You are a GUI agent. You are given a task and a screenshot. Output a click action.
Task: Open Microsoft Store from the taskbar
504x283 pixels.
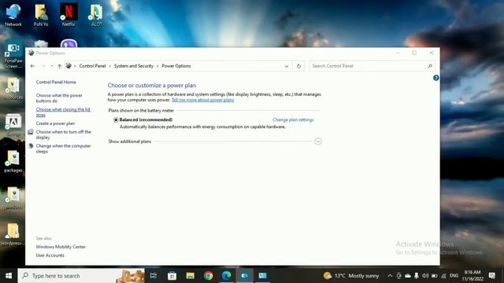point(172,276)
